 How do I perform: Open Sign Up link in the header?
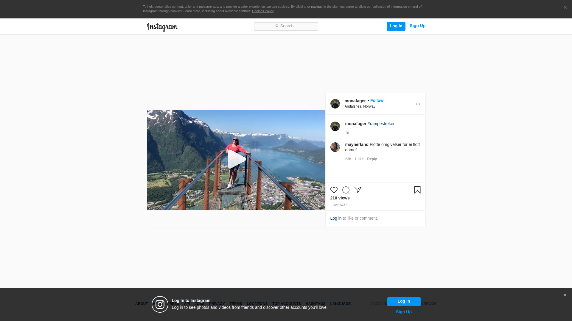tap(417, 26)
